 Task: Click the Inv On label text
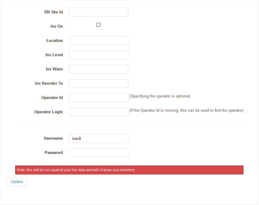point(57,26)
